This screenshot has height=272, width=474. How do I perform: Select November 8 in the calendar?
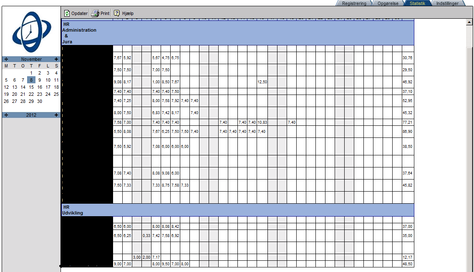click(x=31, y=80)
